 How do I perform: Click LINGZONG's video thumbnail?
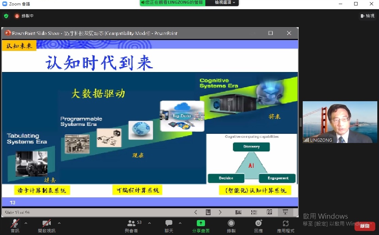point(340,122)
